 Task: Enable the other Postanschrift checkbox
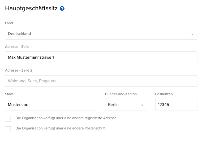point(8,129)
